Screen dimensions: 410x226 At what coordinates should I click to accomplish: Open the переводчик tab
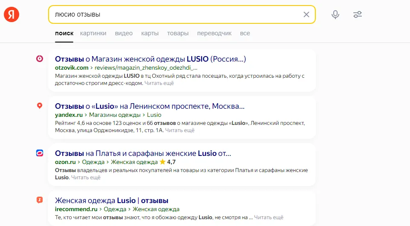click(x=214, y=34)
